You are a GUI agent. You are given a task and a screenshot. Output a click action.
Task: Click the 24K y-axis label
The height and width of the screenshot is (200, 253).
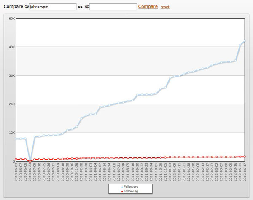tap(12, 104)
